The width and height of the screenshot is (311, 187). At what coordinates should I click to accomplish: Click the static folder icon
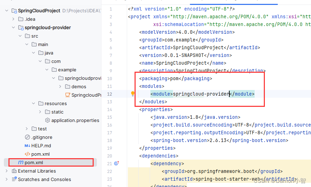tap(48, 112)
